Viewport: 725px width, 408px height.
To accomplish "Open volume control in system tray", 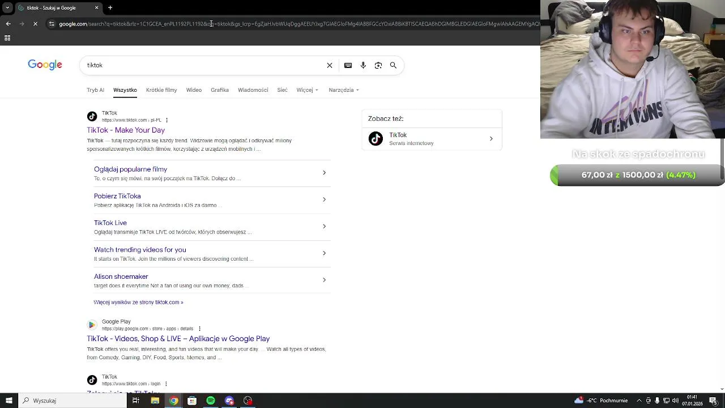I will click(676, 401).
